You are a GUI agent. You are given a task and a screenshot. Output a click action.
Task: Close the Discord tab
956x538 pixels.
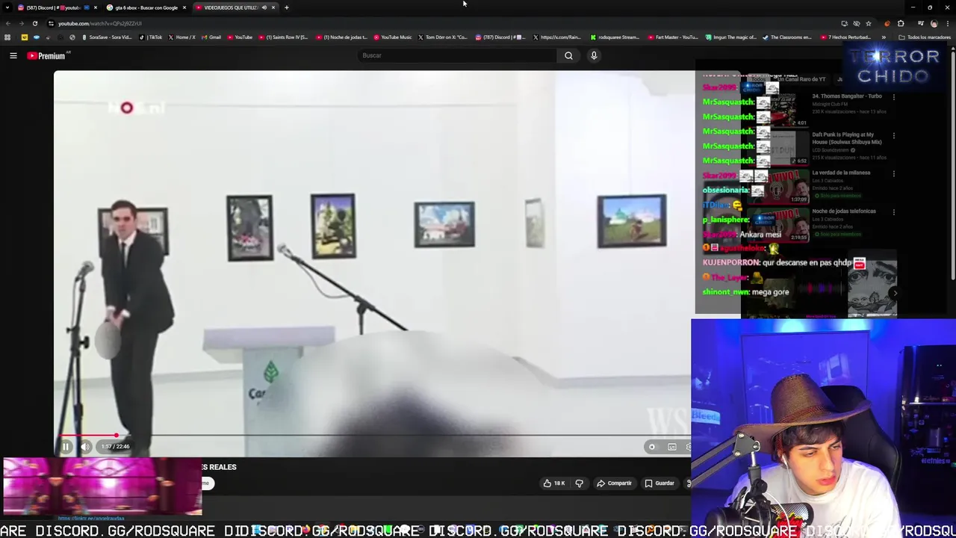[x=96, y=7]
